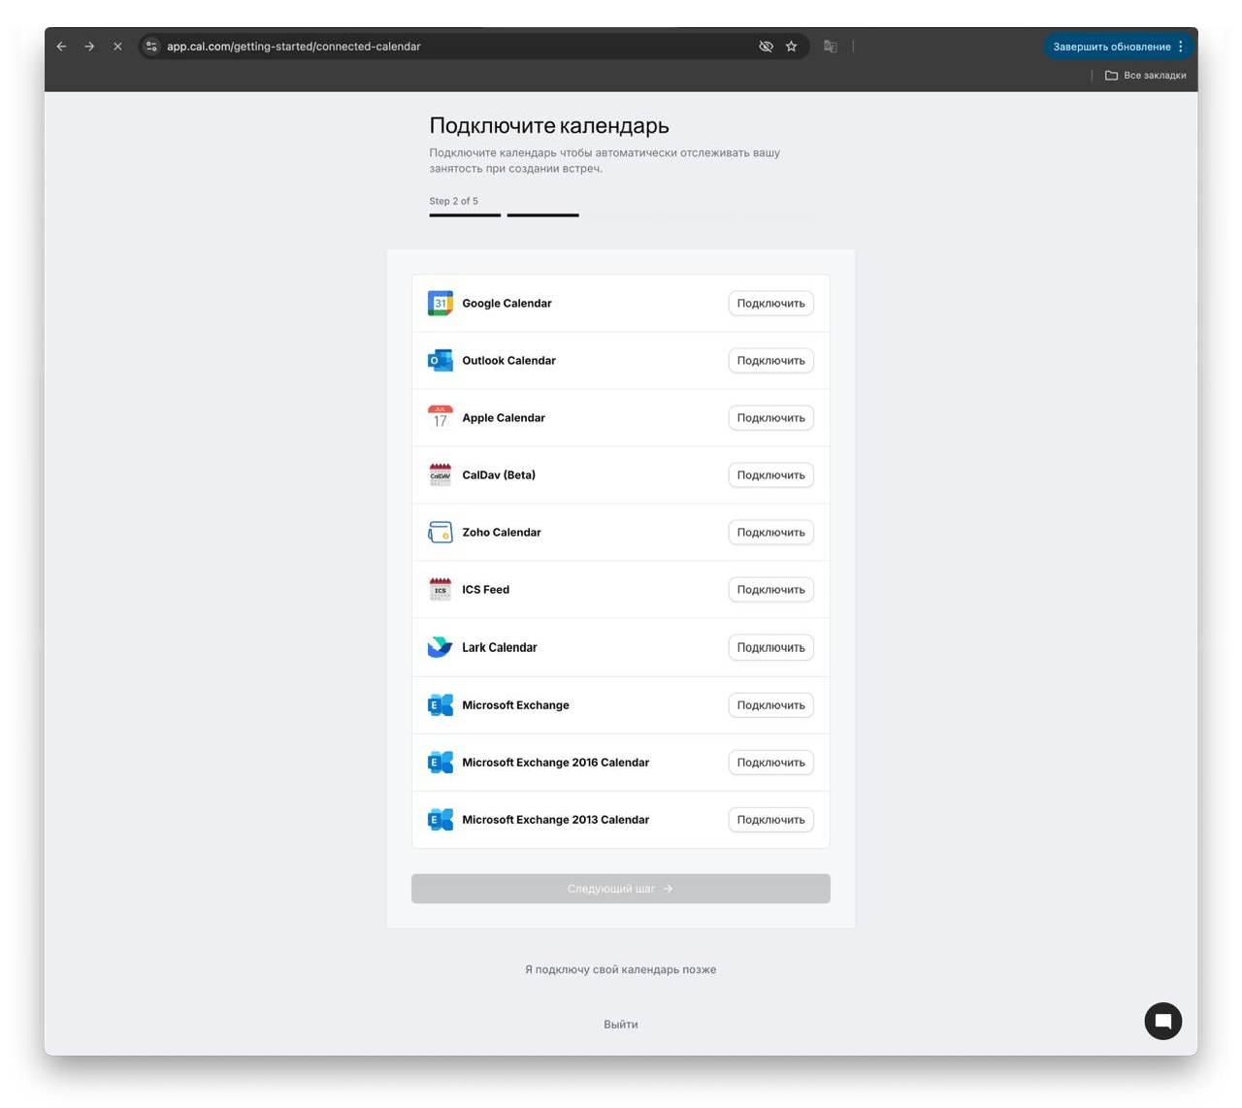Click the ICS Feed label

(485, 590)
